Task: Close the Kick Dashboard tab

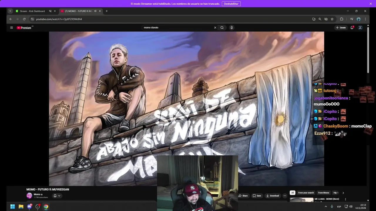Action: click(x=55, y=11)
